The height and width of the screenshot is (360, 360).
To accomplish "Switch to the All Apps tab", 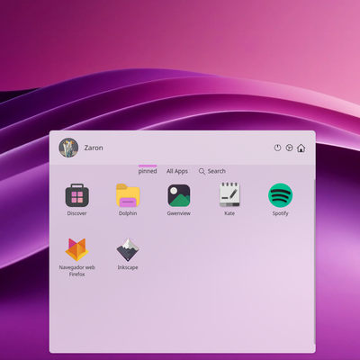I will pyautogui.click(x=177, y=171).
